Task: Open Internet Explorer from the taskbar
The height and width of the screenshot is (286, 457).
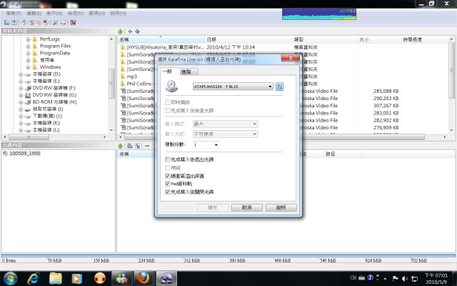Action: (34, 278)
